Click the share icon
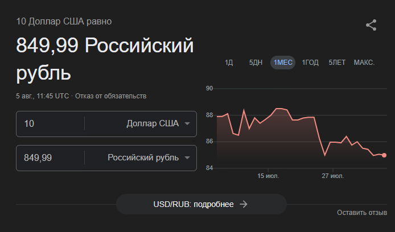395x232 pixels. point(371,25)
